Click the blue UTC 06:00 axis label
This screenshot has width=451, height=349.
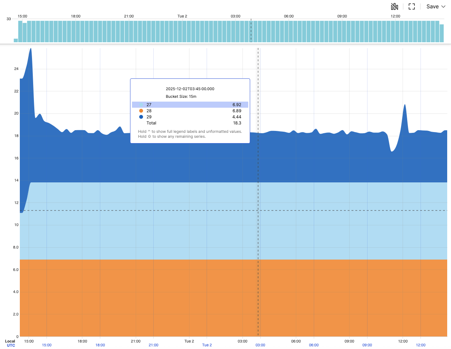(x=314, y=345)
